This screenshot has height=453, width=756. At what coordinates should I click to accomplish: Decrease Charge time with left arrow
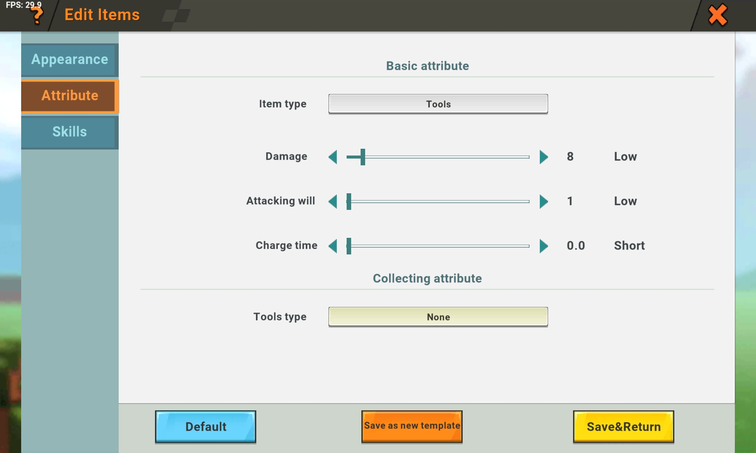[333, 246]
